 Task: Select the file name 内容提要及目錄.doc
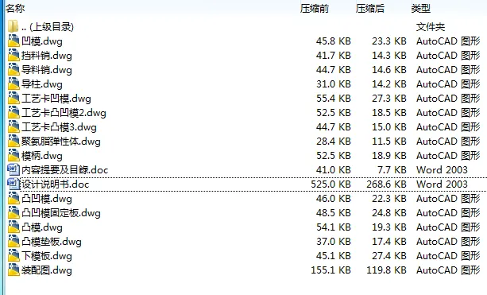pos(65,170)
